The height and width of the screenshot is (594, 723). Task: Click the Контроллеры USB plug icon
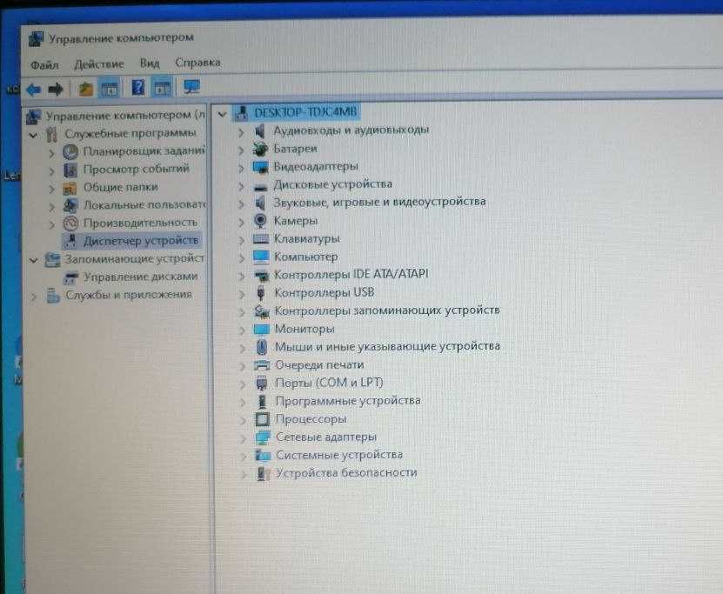click(261, 292)
